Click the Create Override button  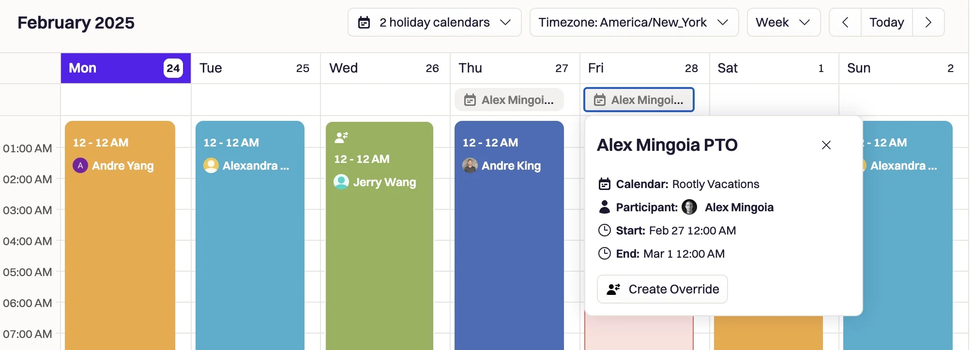[x=662, y=289]
